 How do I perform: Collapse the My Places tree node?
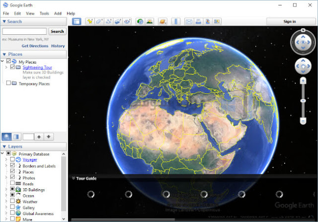point(2,61)
